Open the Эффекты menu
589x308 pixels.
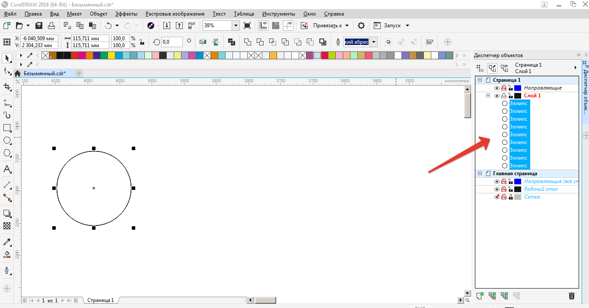point(127,14)
